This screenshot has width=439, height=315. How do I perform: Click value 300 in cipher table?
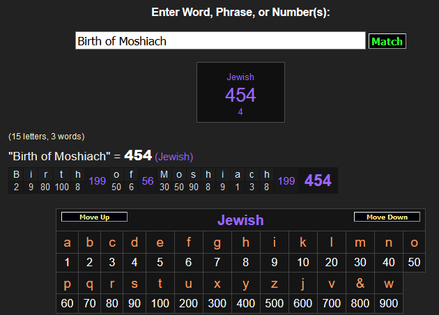217,303
